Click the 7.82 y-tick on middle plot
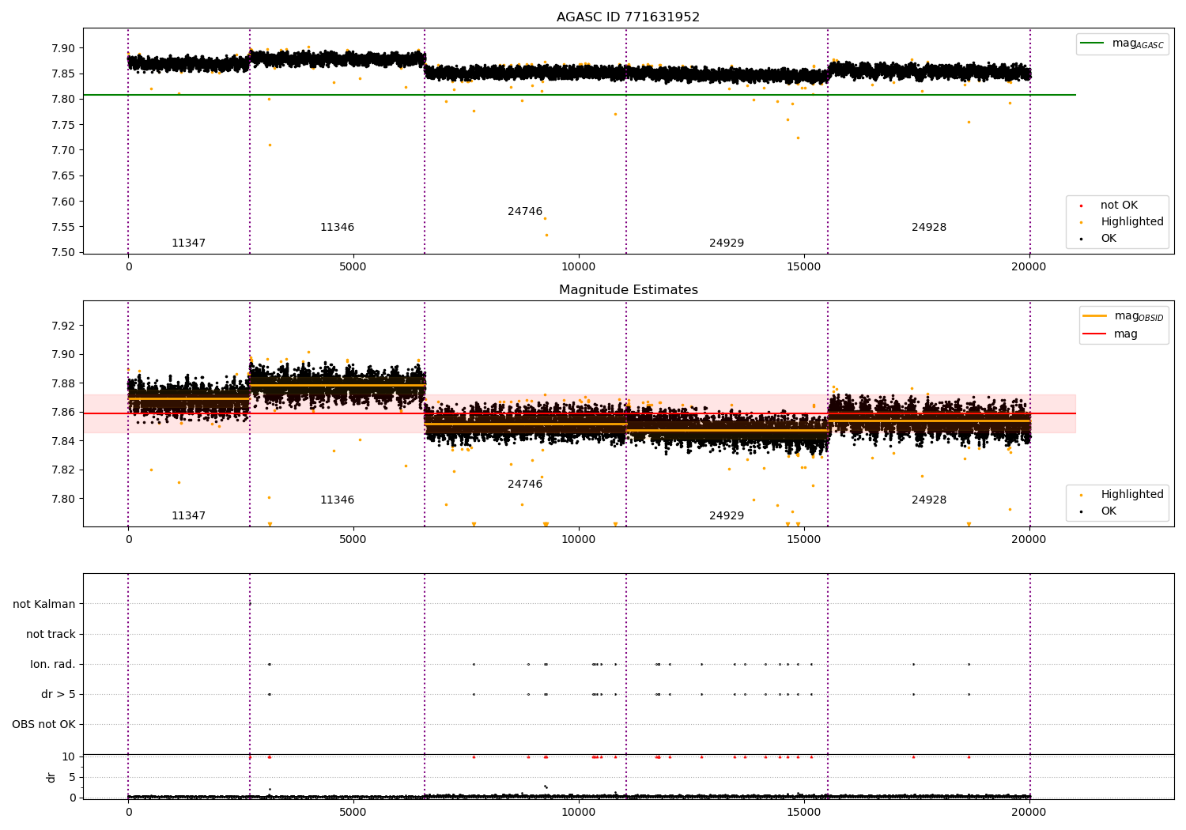 (63, 470)
